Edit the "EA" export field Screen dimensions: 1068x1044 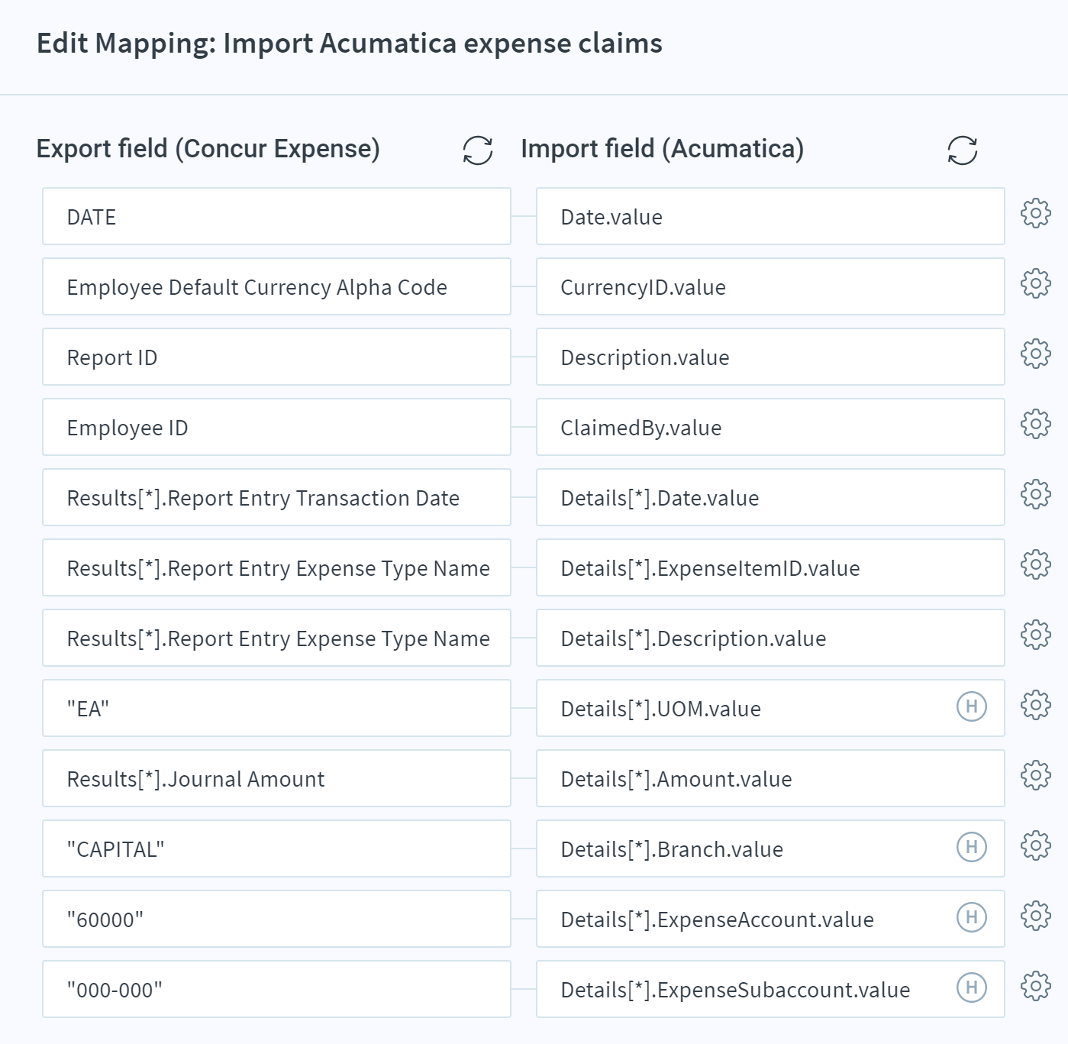click(276, 708)
